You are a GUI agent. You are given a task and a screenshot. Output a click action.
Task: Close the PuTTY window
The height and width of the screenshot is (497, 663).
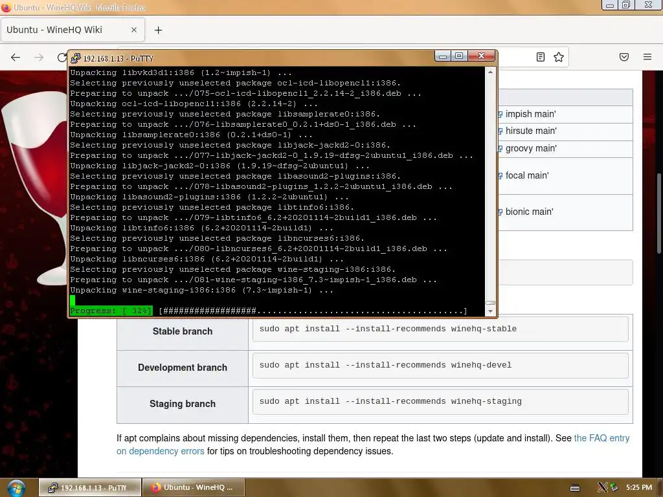point(481,56)
